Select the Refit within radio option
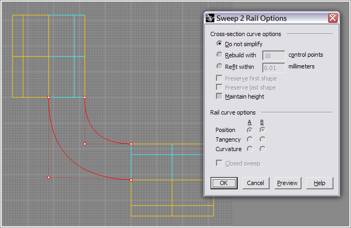Viewport: 351px width, 228px height. pyautogui.click(x=219, y=66)
